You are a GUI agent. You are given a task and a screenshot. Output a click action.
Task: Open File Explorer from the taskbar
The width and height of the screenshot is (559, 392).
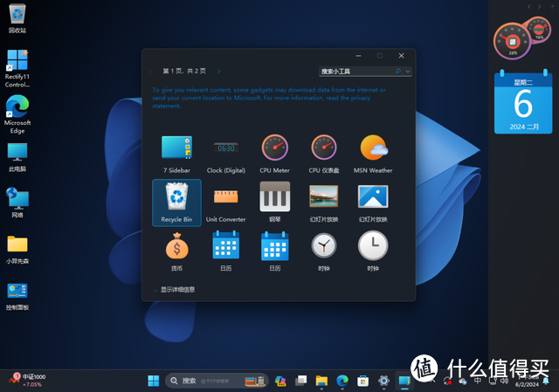(x=321, y=381)
